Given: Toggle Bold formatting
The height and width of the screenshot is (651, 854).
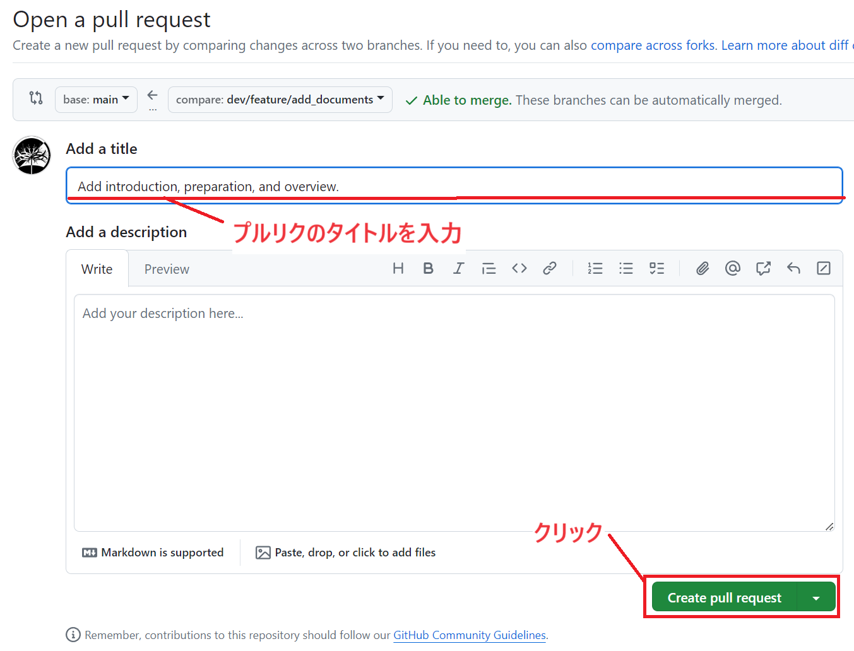Looking at the screenshot, I should point(428,268).
